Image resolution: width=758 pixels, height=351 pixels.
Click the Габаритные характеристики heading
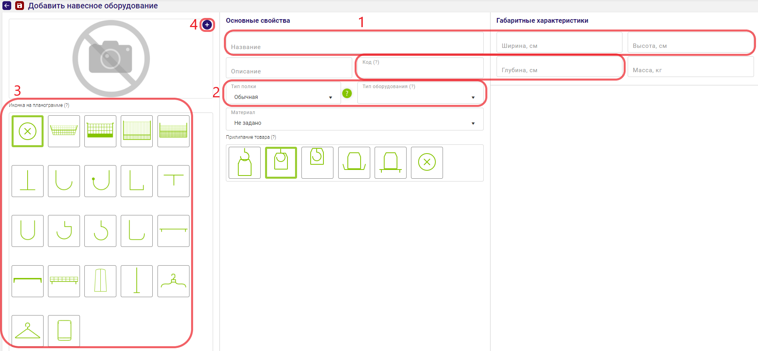click(542, 21)
